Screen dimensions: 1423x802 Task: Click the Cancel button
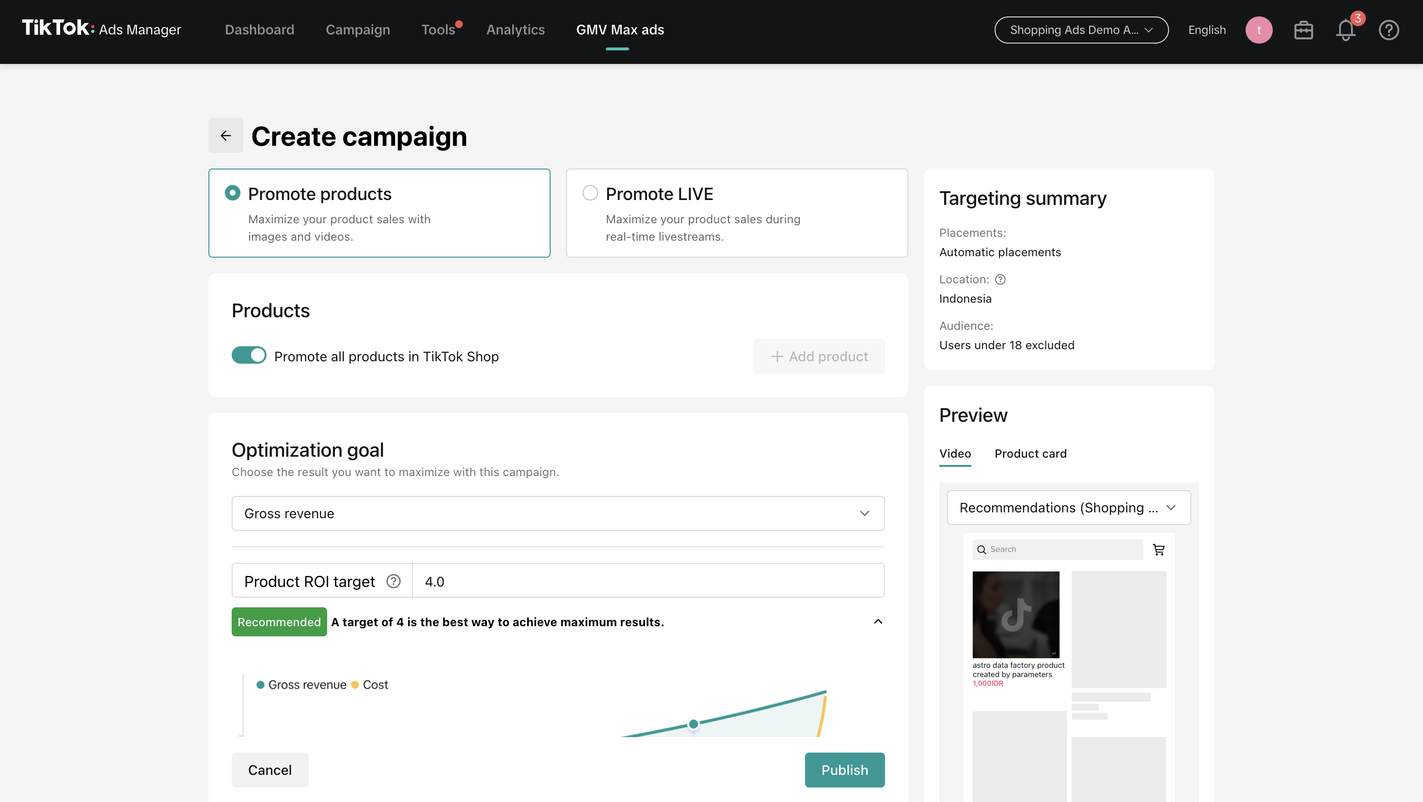point(269,770)
